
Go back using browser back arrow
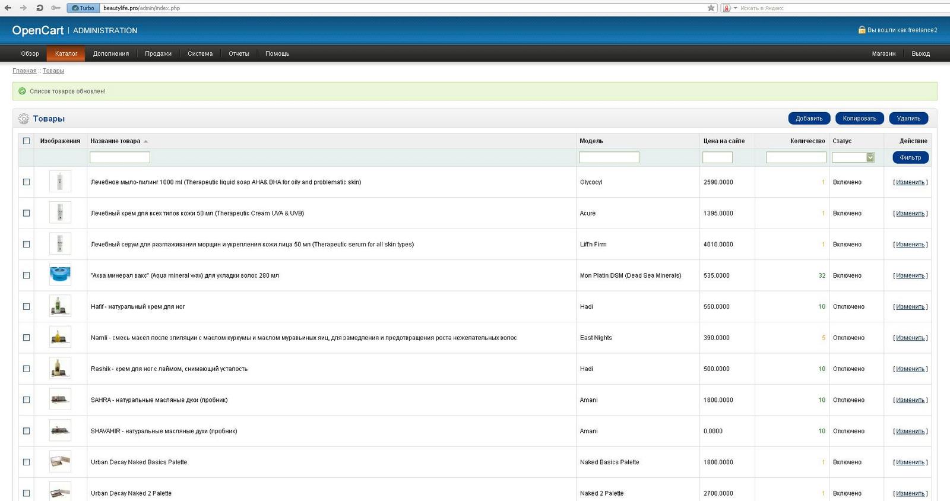click(8, 8)
